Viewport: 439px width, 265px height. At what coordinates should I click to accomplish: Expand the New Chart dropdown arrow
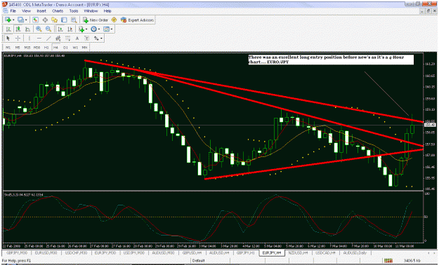(13, 20)
